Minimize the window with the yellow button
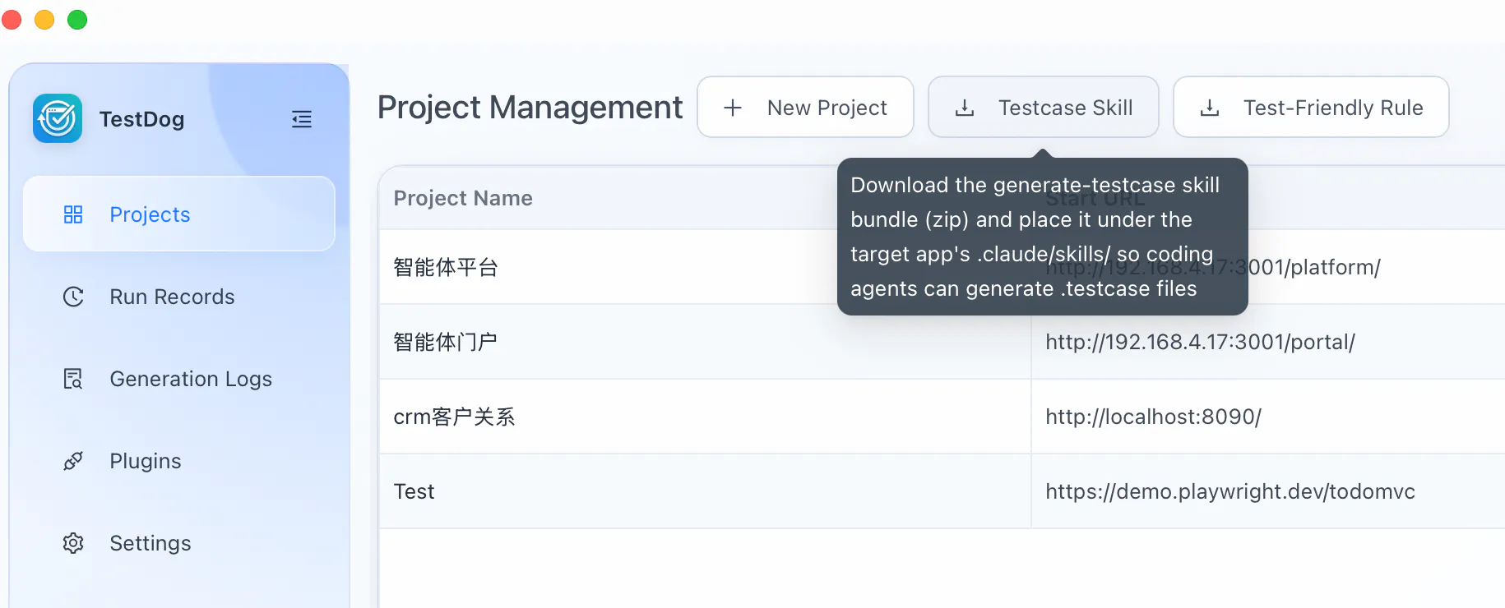This screenshot has height=608, width=1505. coord(44,20)
